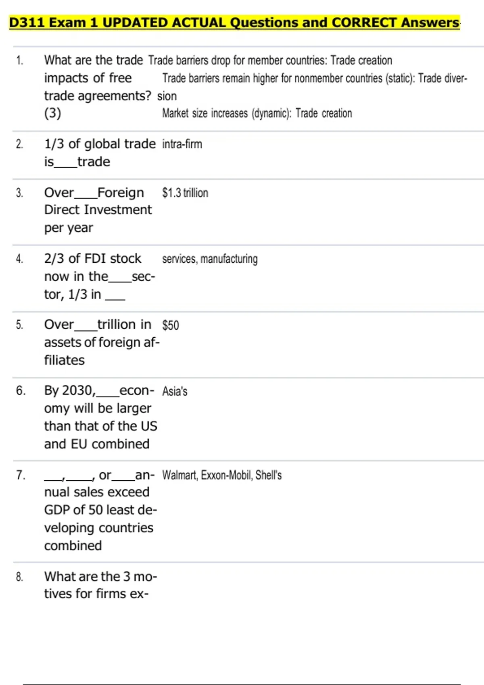Select the 'By 2030' economy question

click(x=100, y=417)
